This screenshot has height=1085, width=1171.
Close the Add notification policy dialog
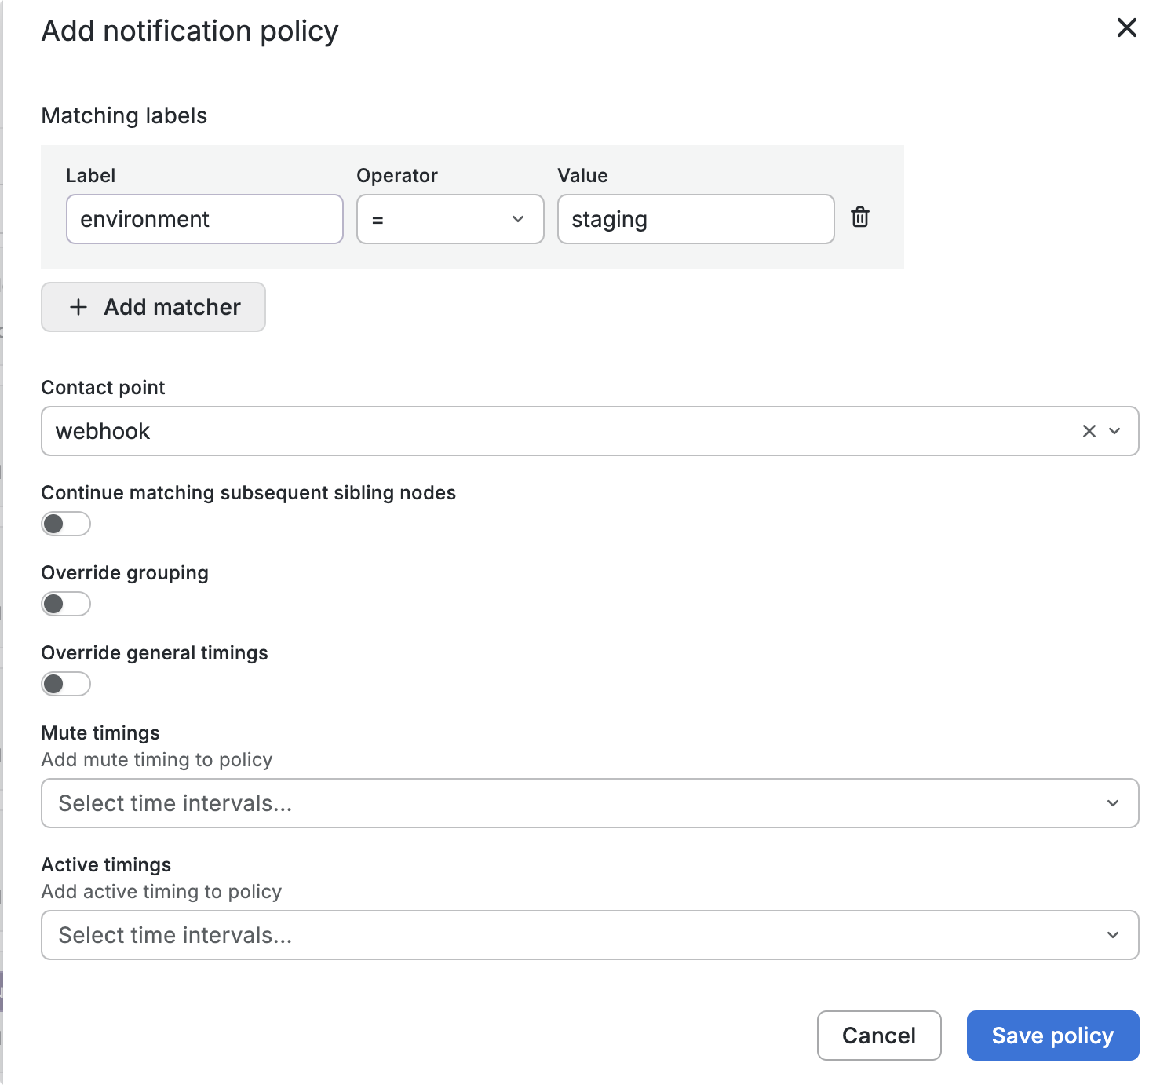point(1126,28)
